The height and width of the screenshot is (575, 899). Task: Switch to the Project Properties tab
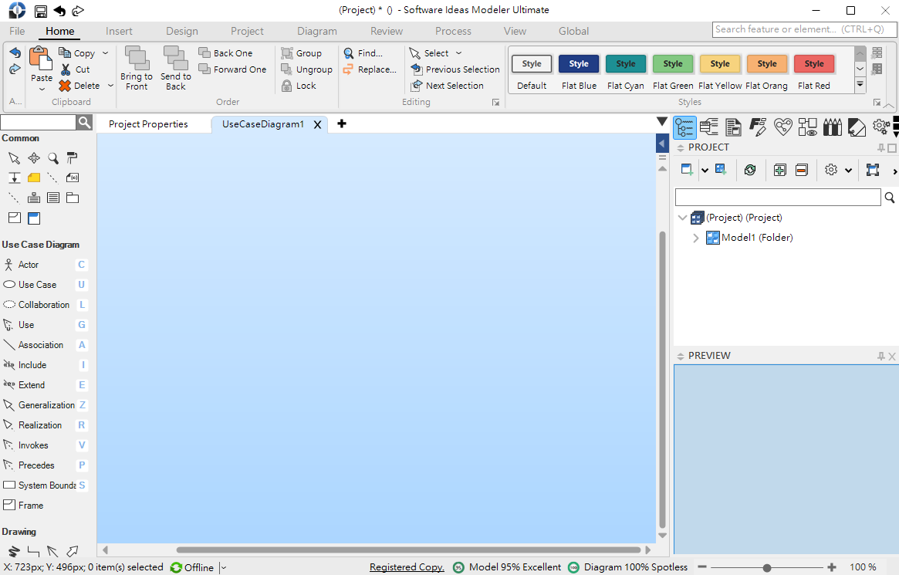tap(148, 123)
